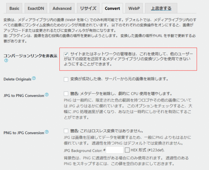The height and width of the screenshot is (170, 209).
Task: Click the Delete Originals setting label
Action: [x=17, y=79]
